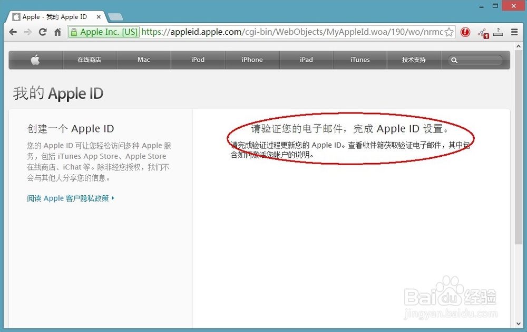This screenshot has width=527, height=332.
Task: Open a new browser tab
Action: coord(115,17)
